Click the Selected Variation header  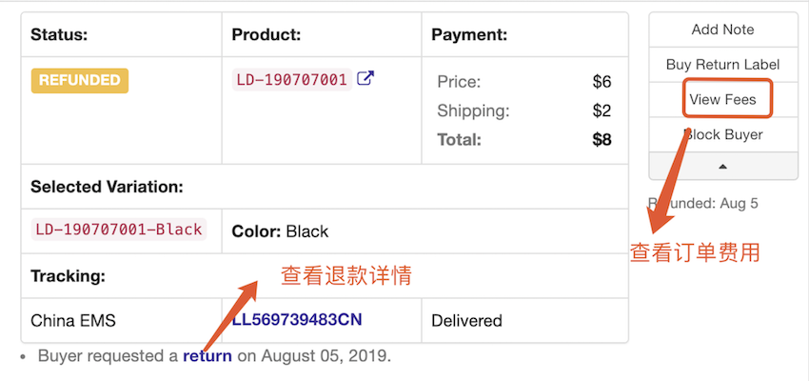(107, 187)
